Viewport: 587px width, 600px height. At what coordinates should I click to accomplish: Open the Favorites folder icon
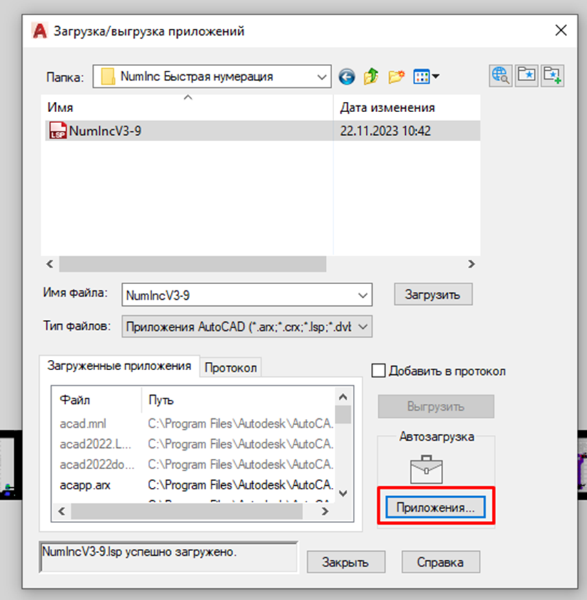point(527,76)
